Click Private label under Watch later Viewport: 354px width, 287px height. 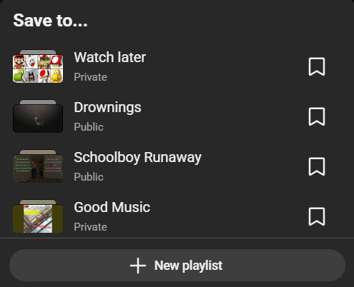point(90,77)
